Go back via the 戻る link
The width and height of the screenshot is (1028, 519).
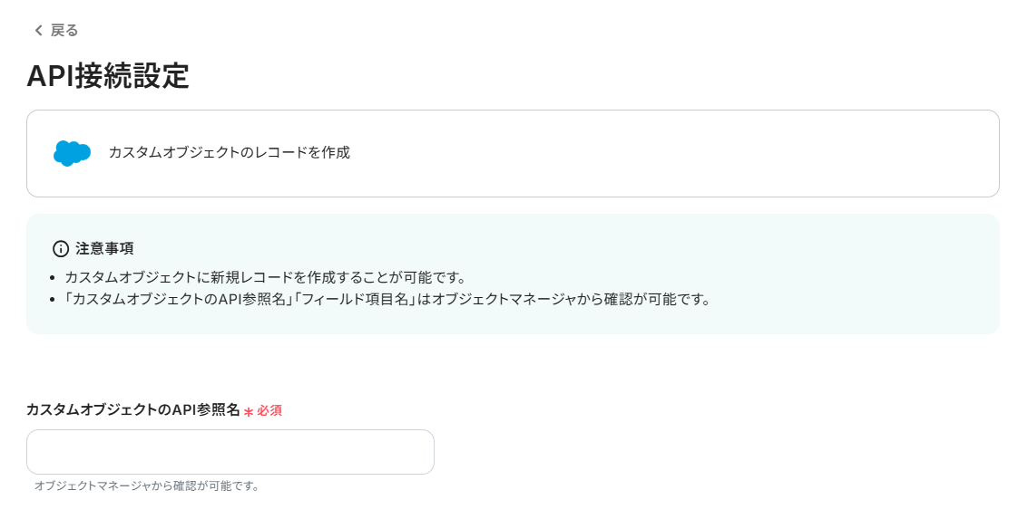pos(64,31)
